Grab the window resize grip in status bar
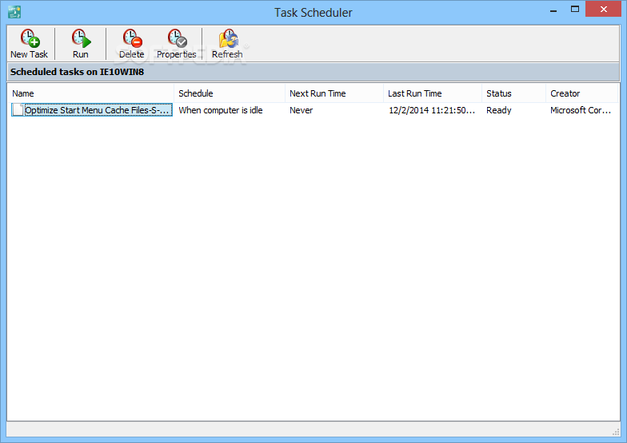 click(616, 432)
